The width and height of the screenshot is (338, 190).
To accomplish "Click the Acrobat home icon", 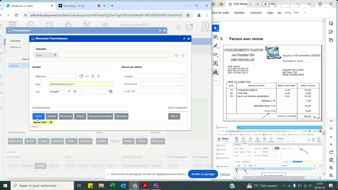I will (221, 4).
